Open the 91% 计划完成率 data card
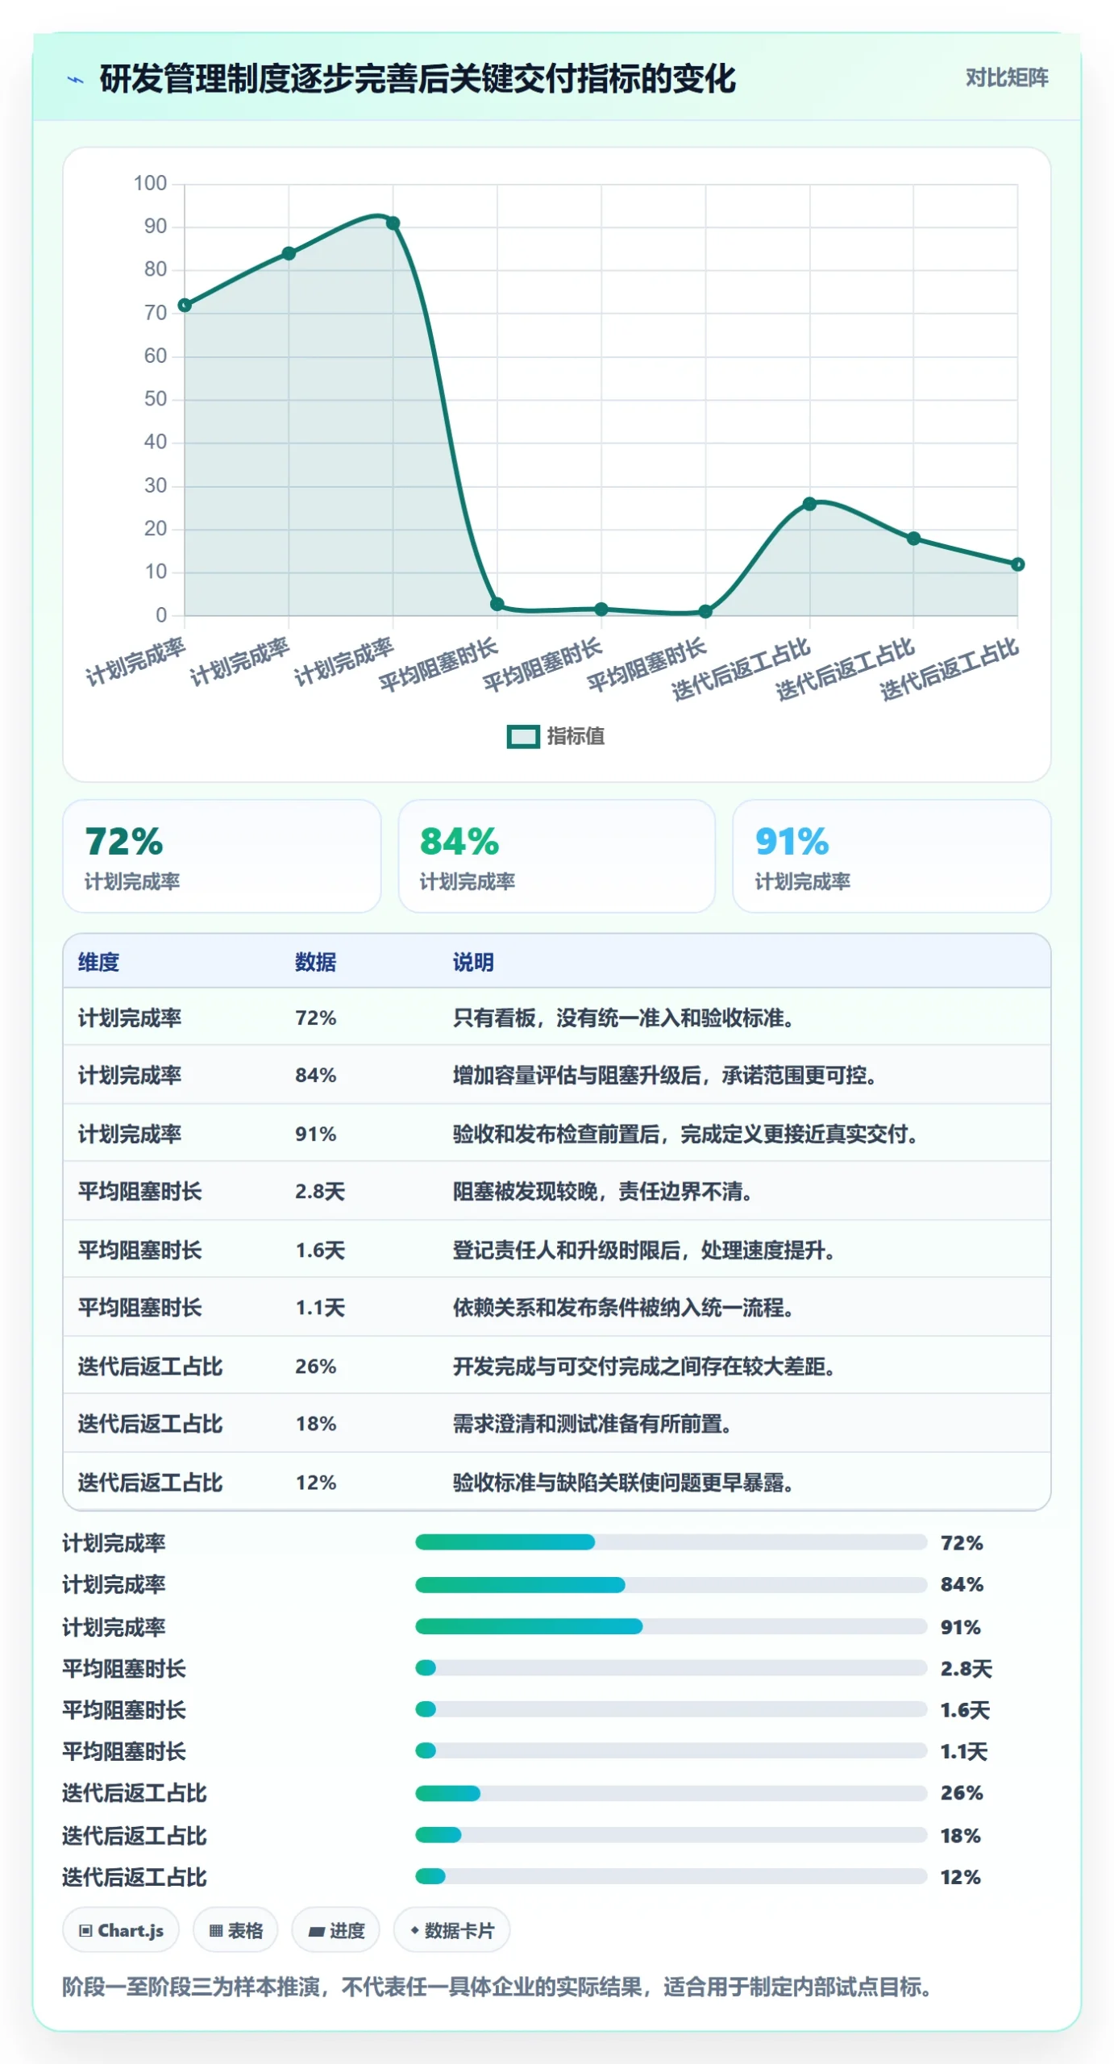 [x=892, y=855]
